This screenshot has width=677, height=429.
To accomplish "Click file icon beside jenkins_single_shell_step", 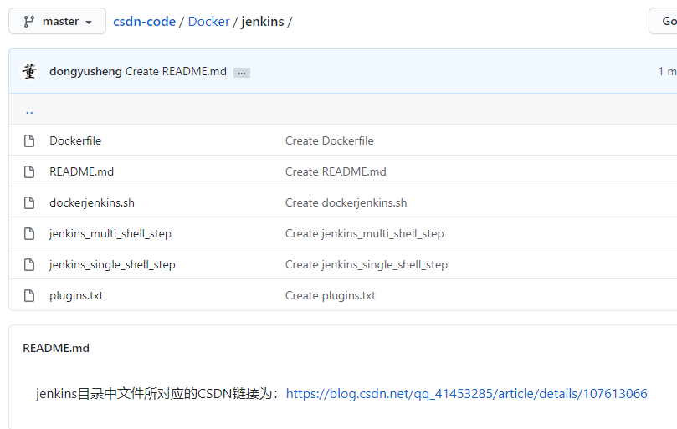I will tap(29, 264).
